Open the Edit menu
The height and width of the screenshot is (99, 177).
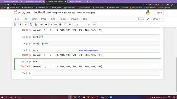[25, 19]
